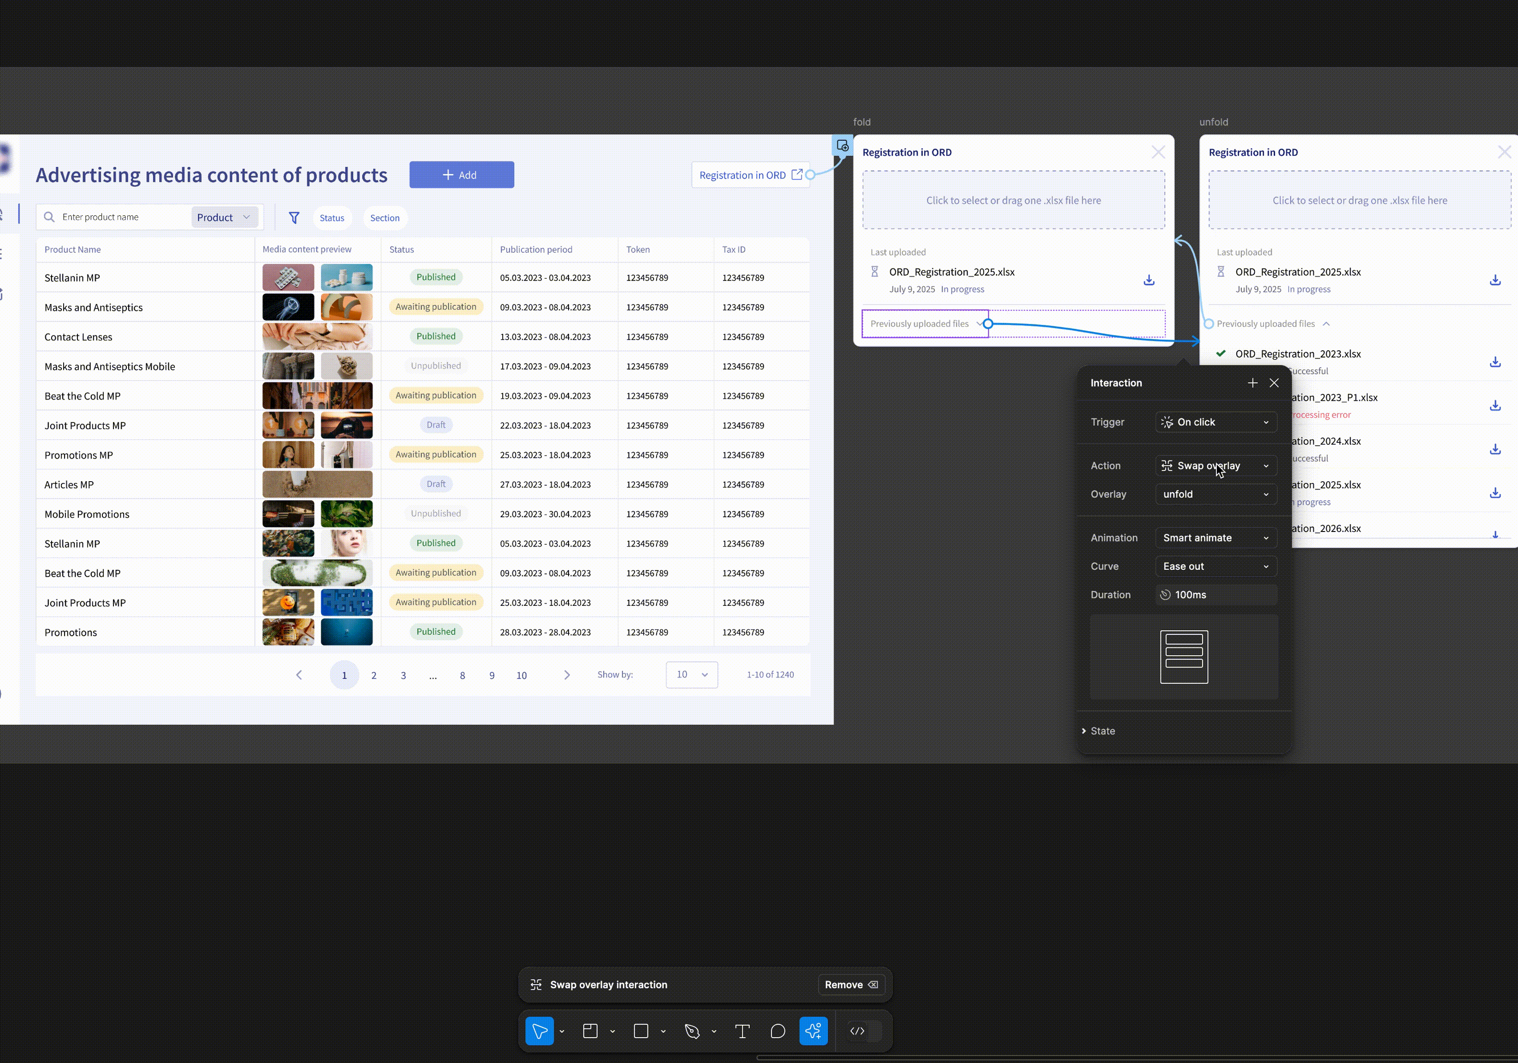Select the Rectangle shape tool
Viewport: 1518px width, 1063px height.
coord(640,1031)
